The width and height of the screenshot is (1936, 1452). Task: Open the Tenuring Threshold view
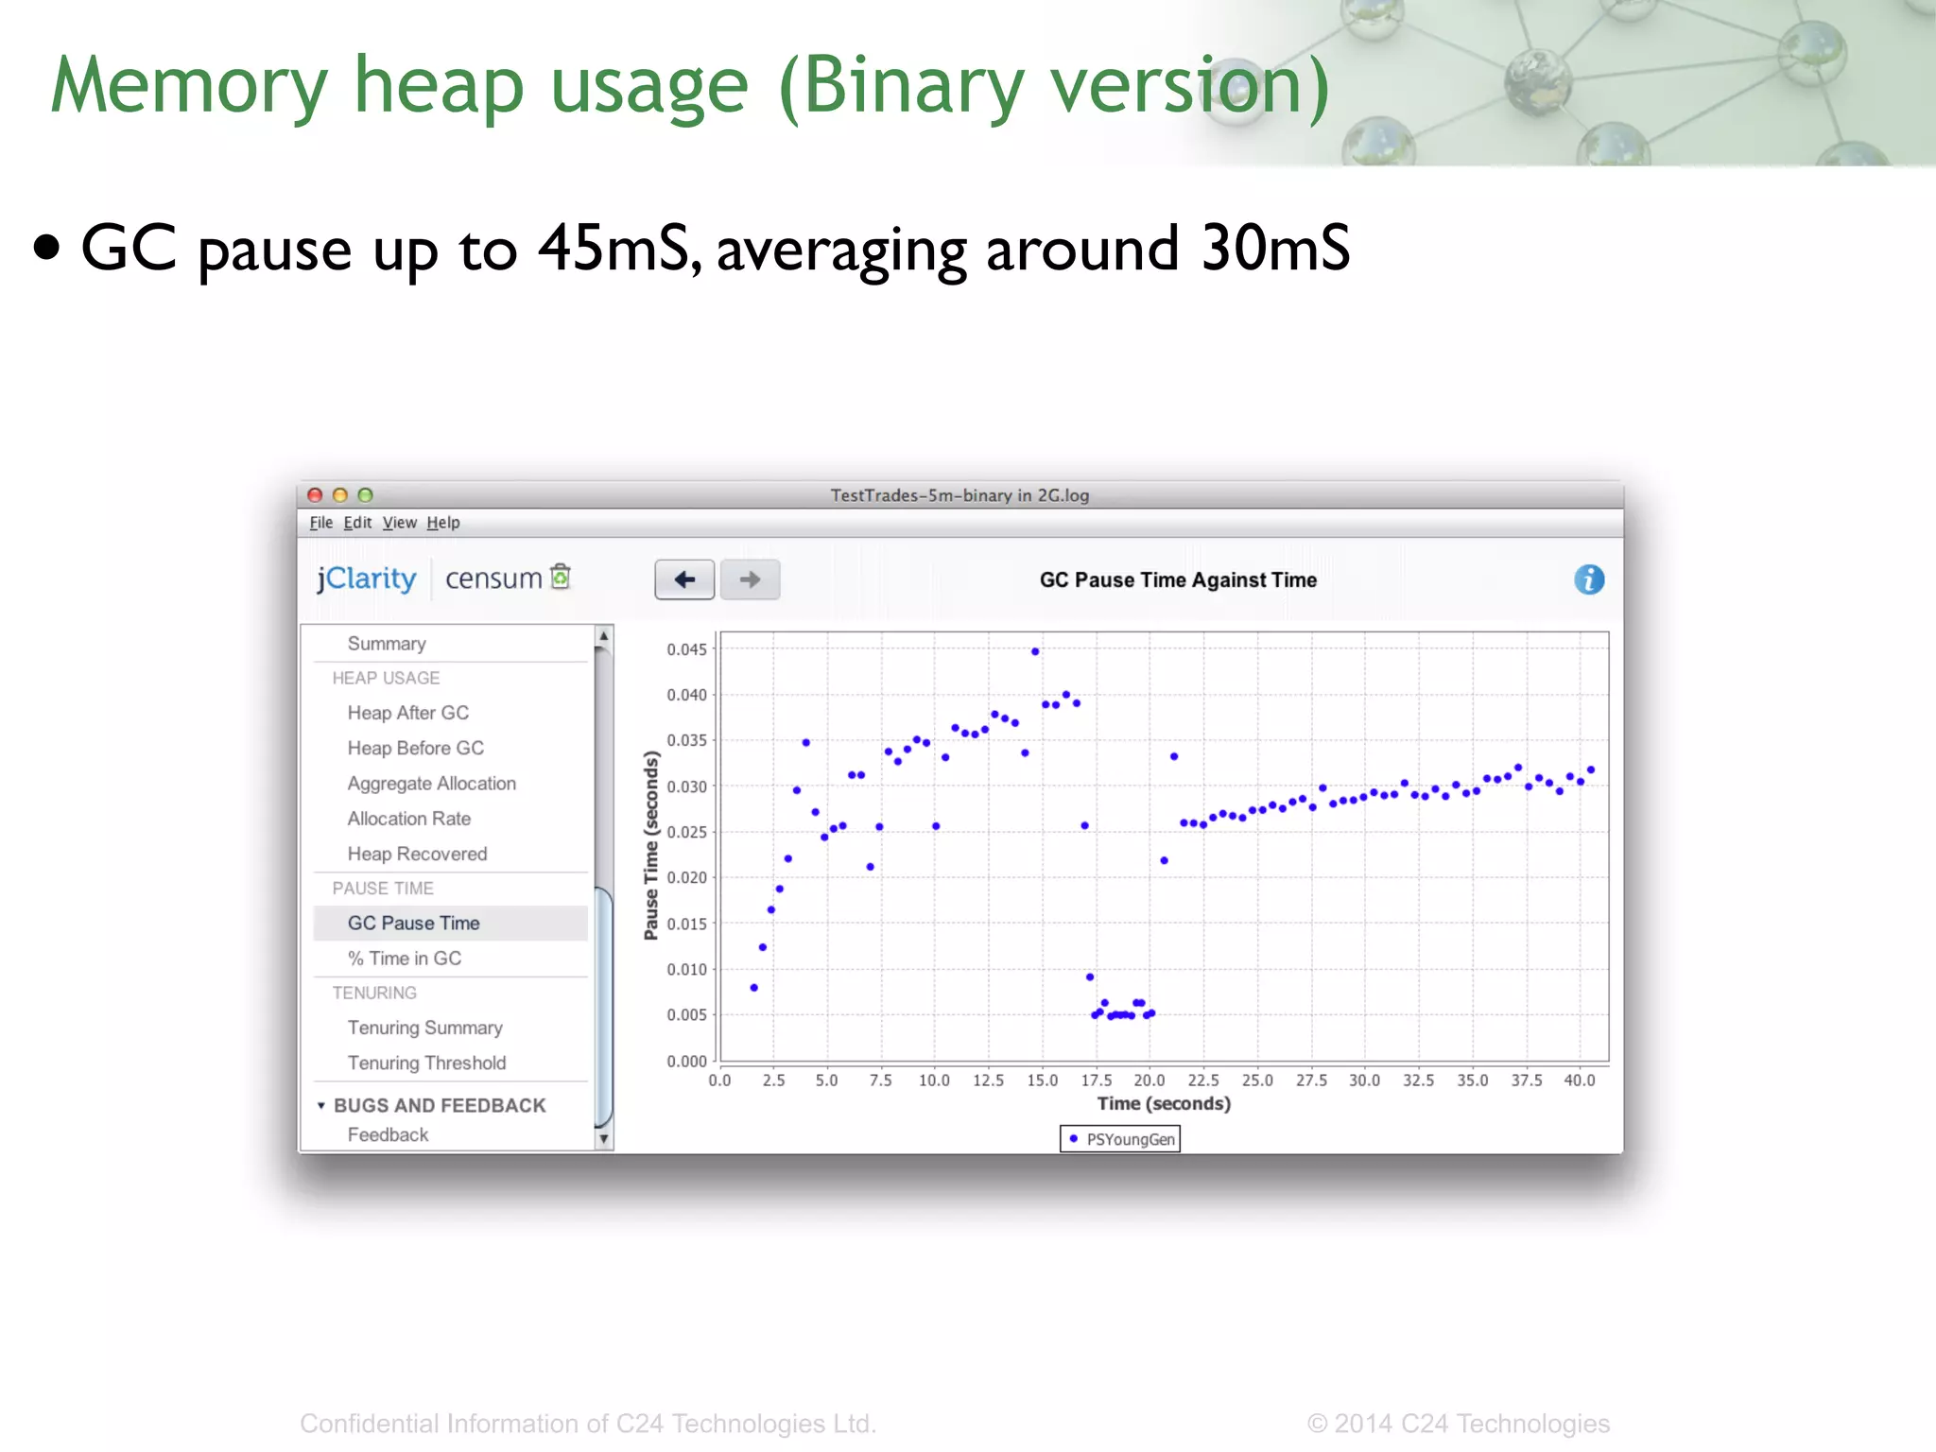coord(427,1063)
